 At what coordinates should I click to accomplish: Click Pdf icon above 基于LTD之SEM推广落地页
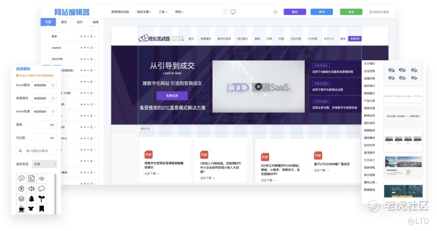click(x=318, y=155)
